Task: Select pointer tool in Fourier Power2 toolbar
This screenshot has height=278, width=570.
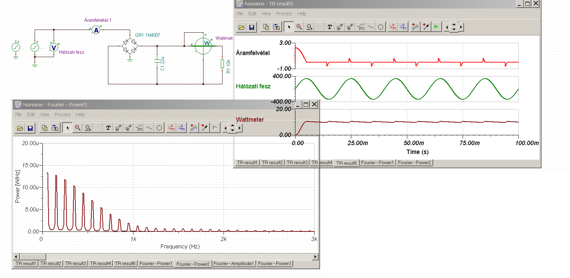Action: [68, 128]
